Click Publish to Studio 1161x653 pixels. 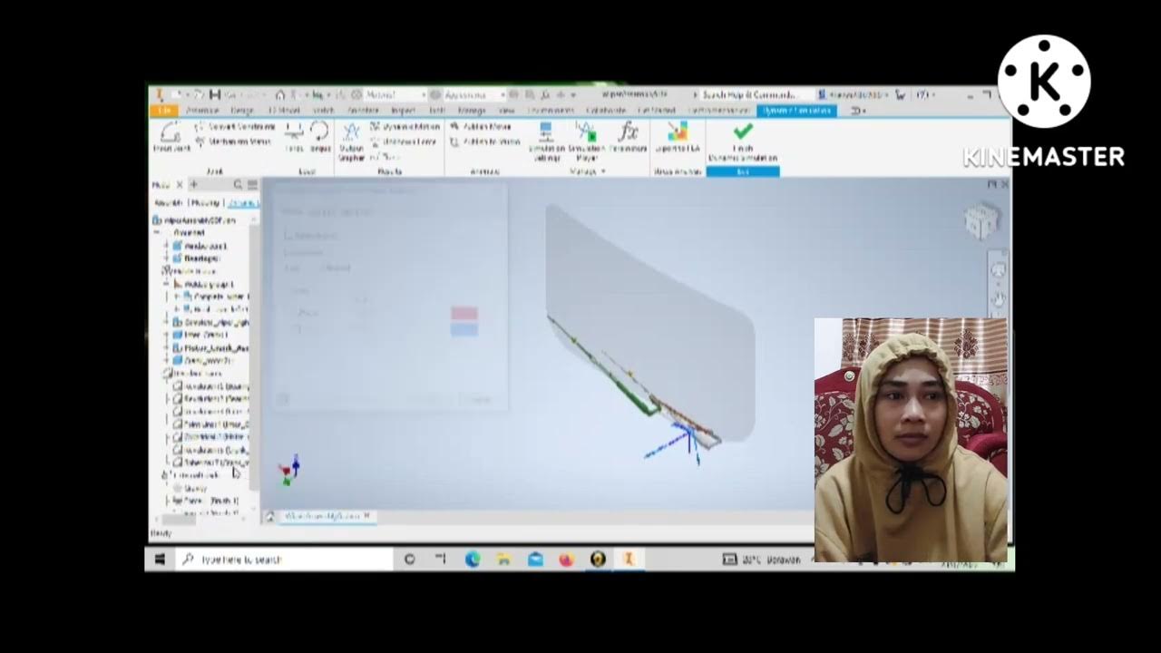tap(485, 141)
